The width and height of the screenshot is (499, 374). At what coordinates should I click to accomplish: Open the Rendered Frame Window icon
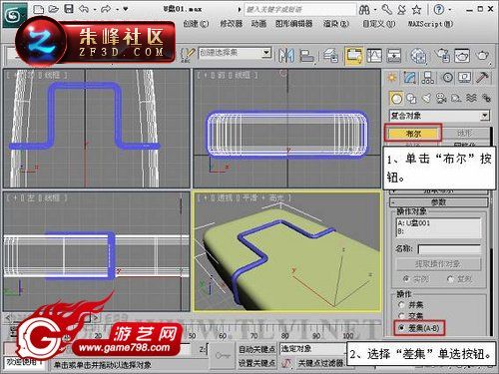462,55
